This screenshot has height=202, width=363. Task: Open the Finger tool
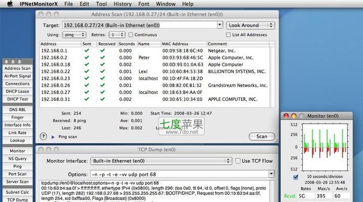click(x=17, y=117)
